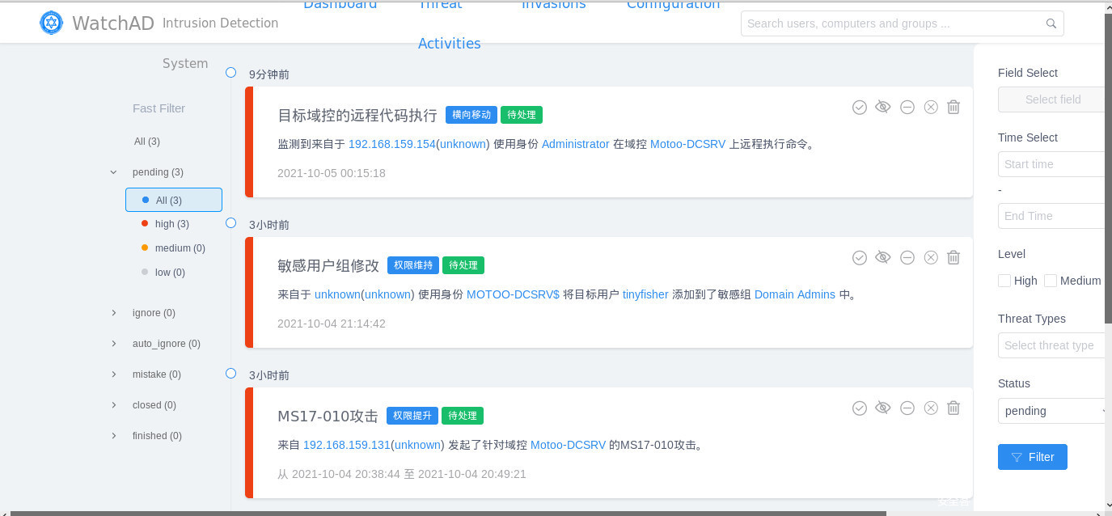This screenshot has height=516, width=1112.
Task: Mark remote code execution alert as done
Action: point(860,107)
